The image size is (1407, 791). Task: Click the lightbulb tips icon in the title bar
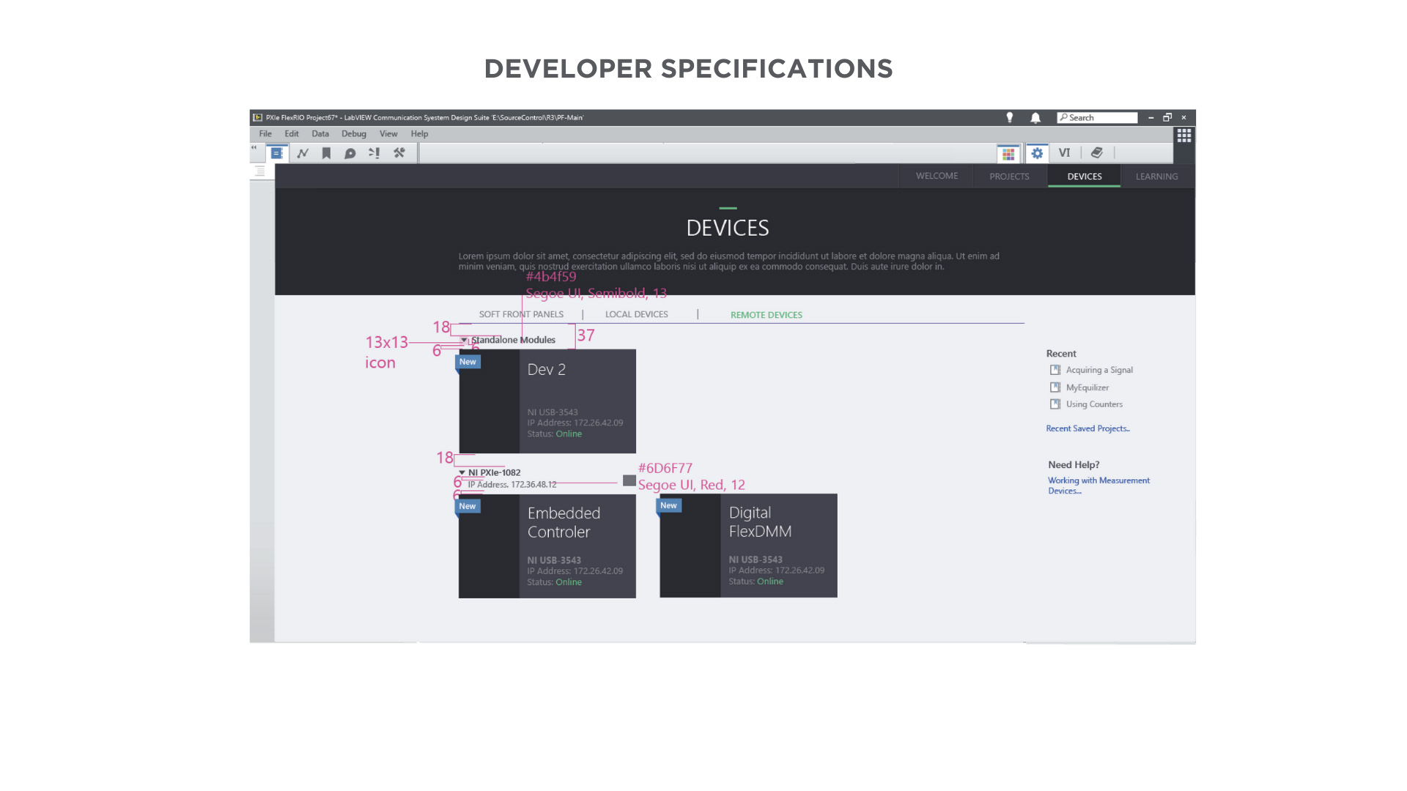coord(1010,117)
